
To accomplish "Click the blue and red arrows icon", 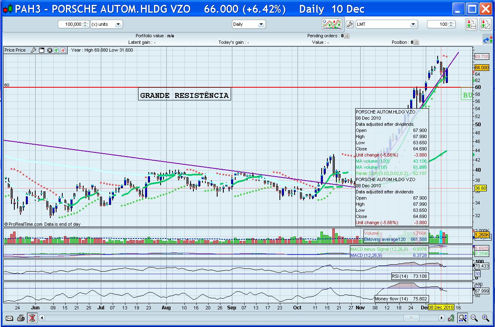I will click(x=488, y=40).
